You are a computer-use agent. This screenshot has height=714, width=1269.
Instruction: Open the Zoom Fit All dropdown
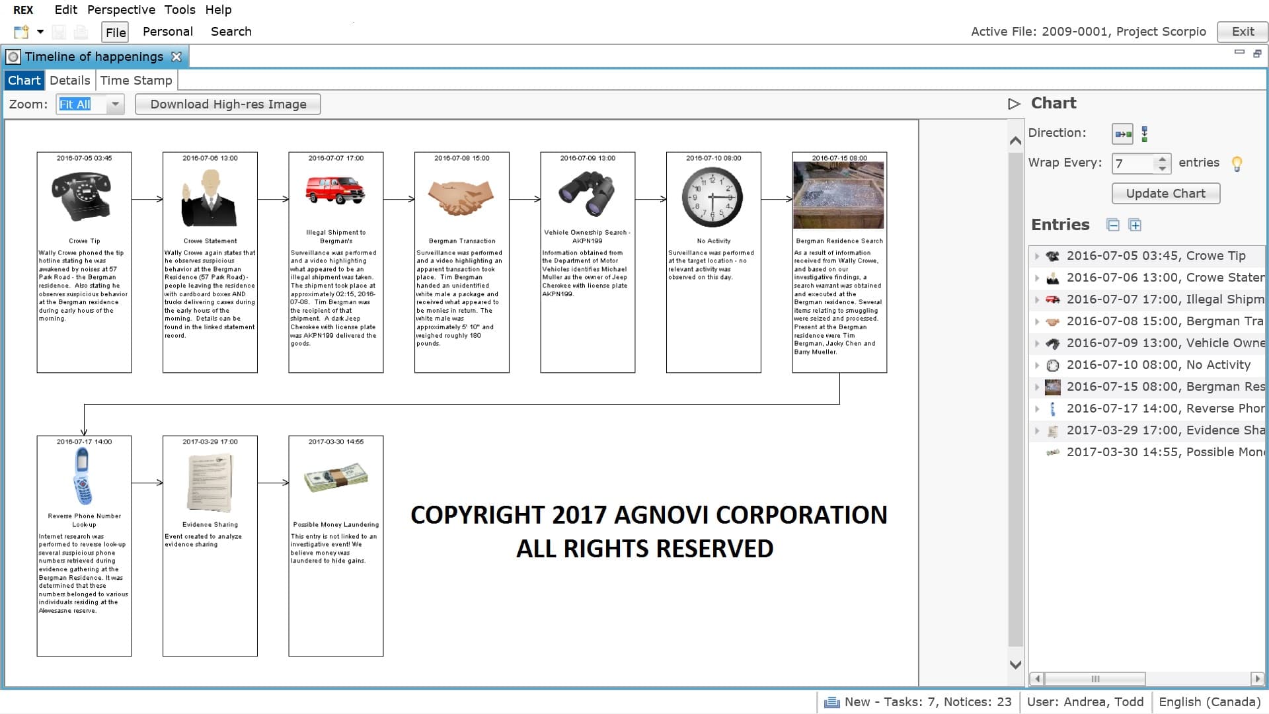pos(116,104)
